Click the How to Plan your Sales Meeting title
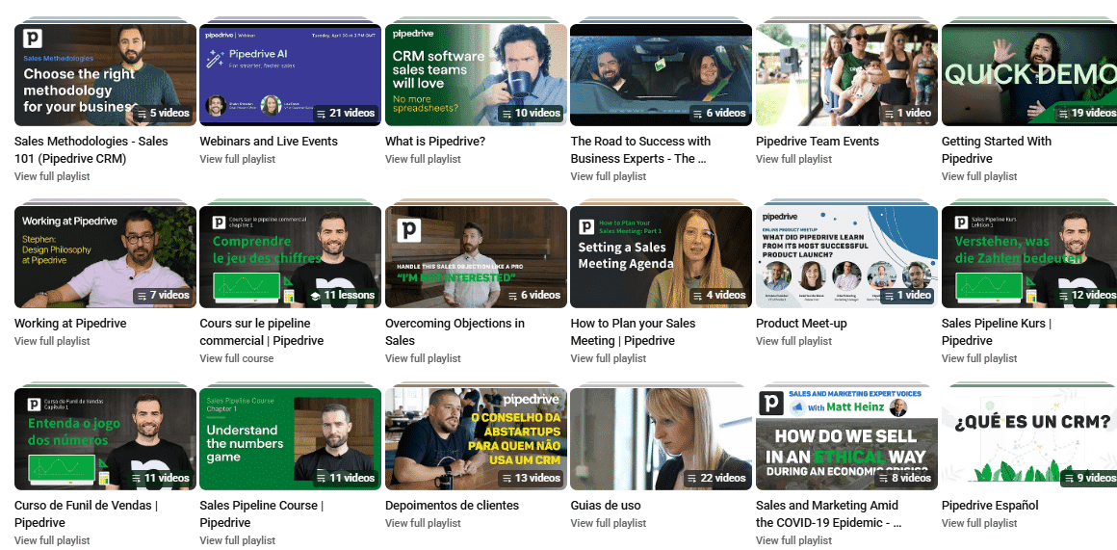The image size is (1117, 550). coord(633,332)
